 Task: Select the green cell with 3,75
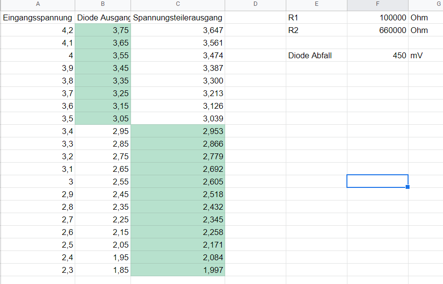tap(103, 30)
